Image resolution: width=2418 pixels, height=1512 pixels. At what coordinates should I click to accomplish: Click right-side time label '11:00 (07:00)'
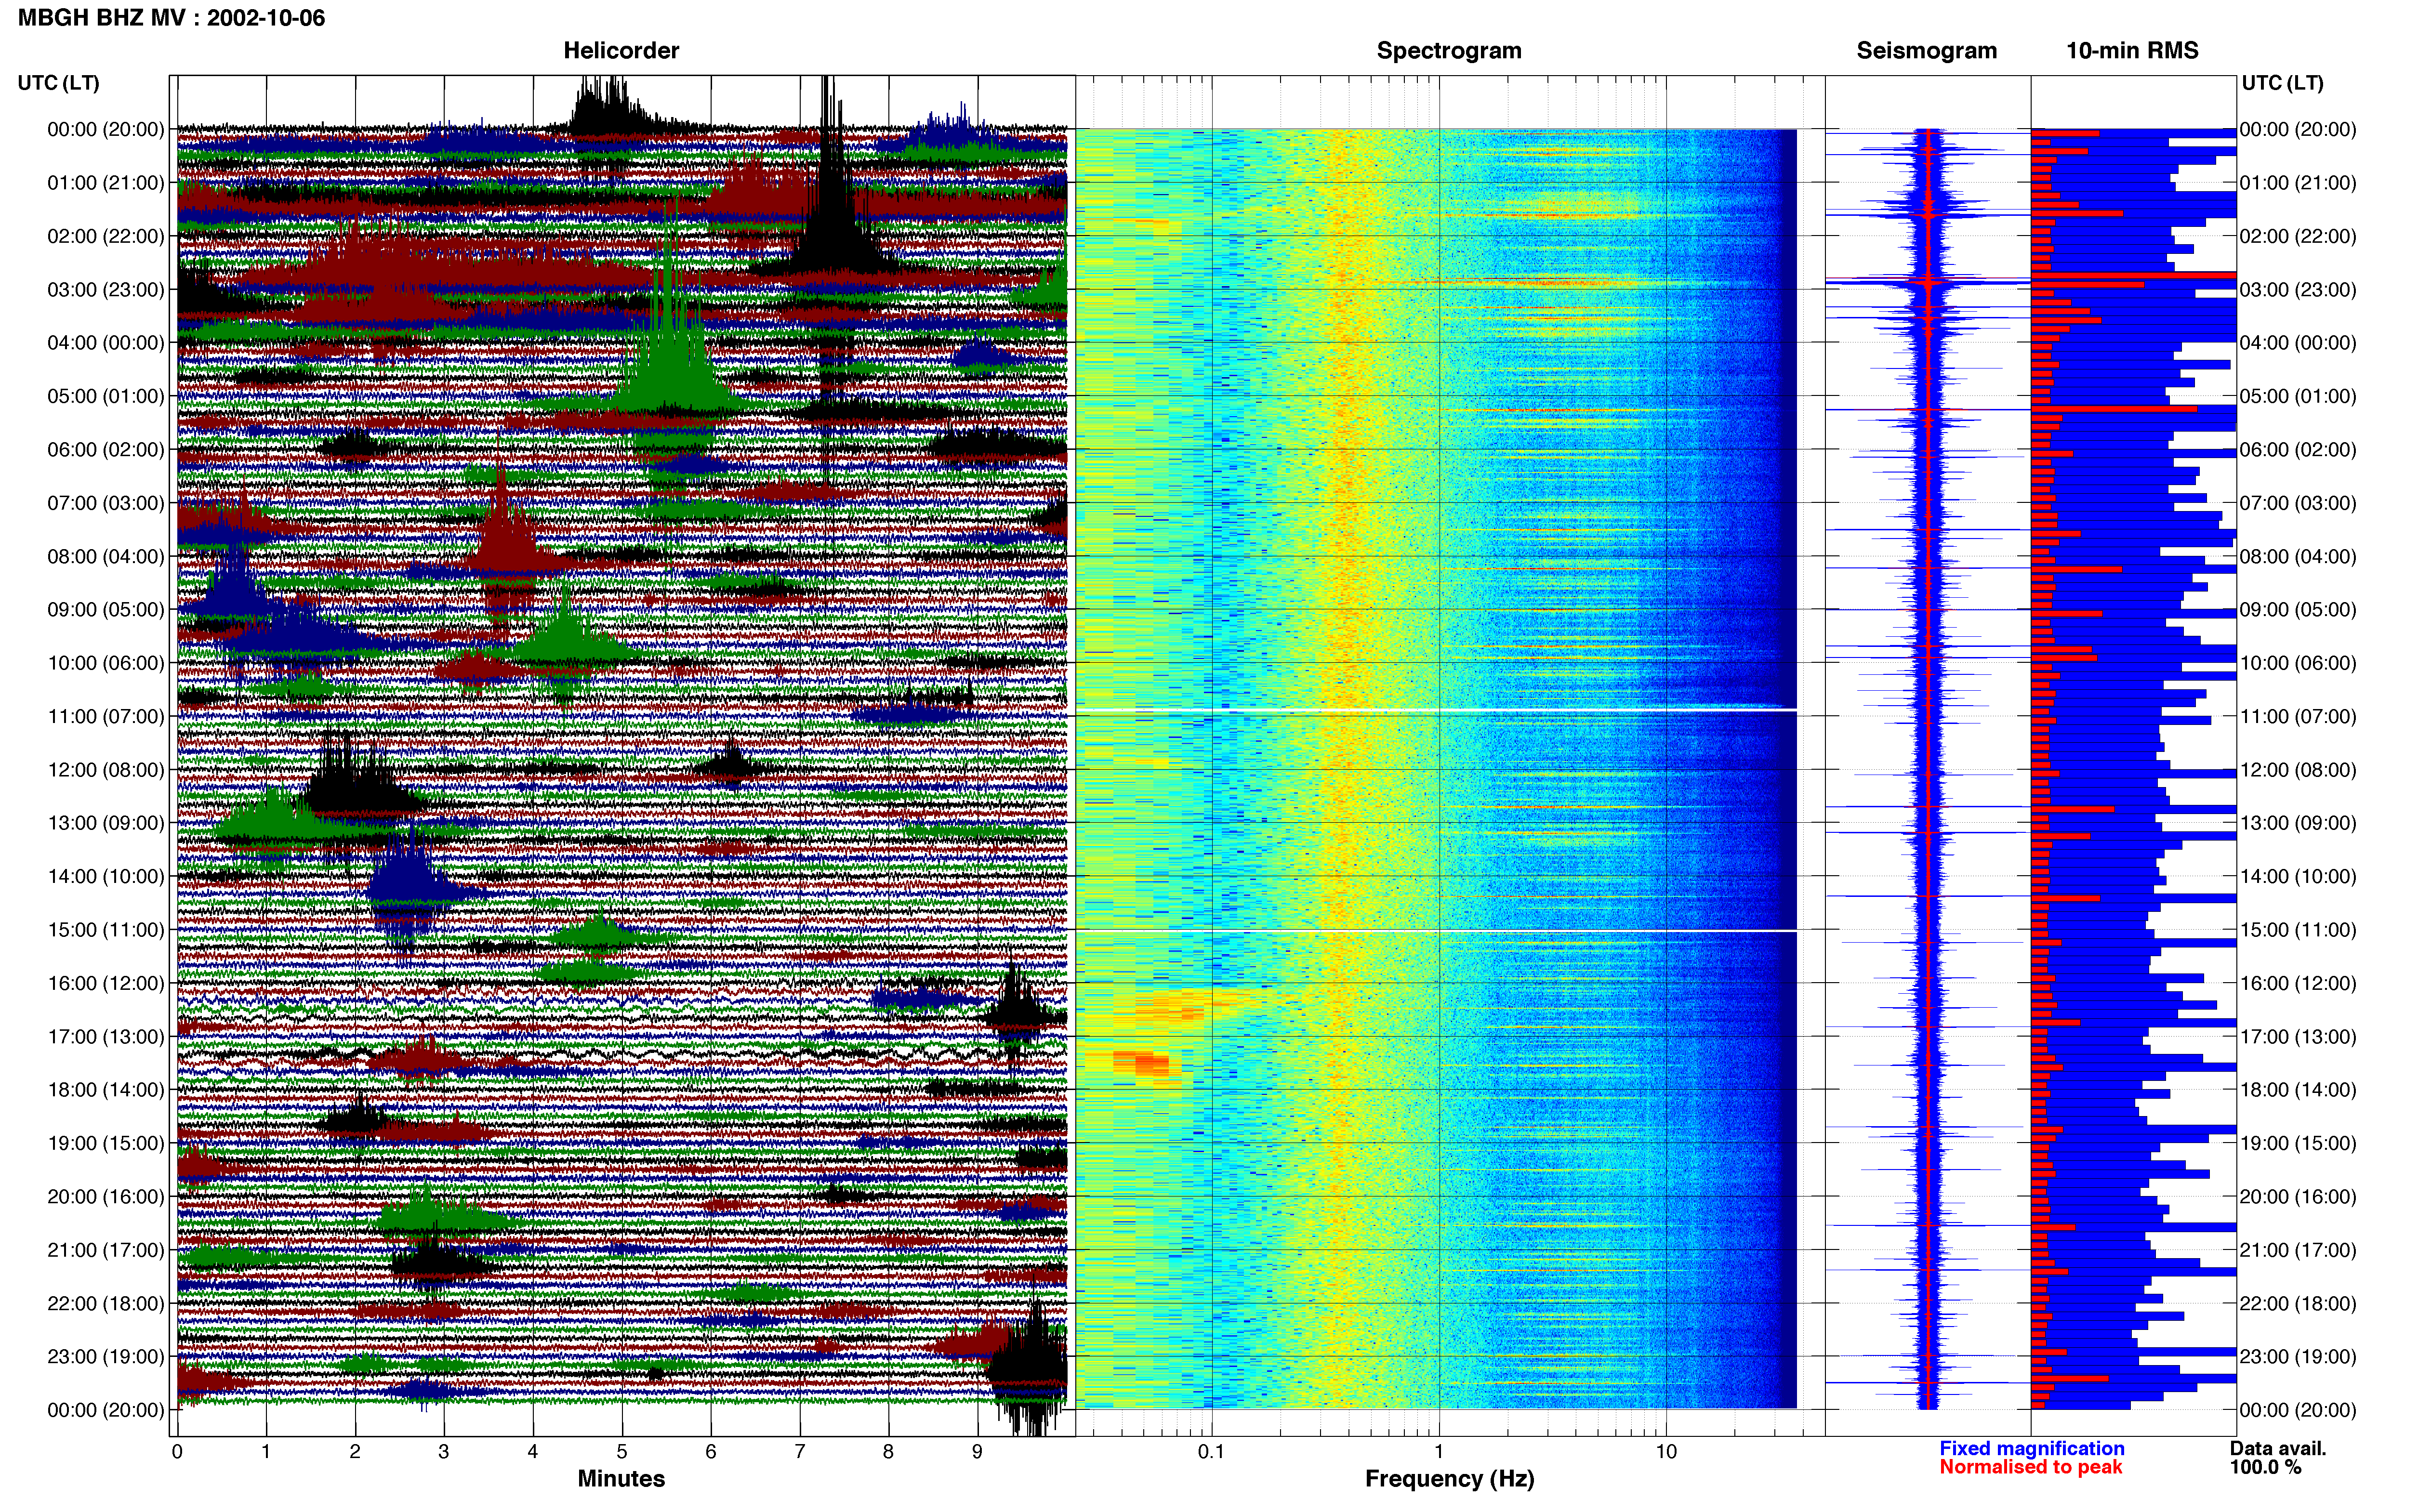pyautogui.click(x=2298, y=716)
